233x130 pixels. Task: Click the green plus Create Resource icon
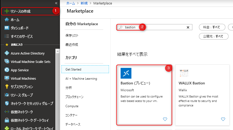pos(7,11)
